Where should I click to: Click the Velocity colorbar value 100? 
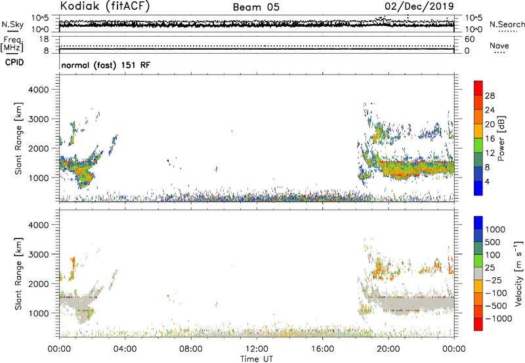pyautogui.click(x=493, y=255)
